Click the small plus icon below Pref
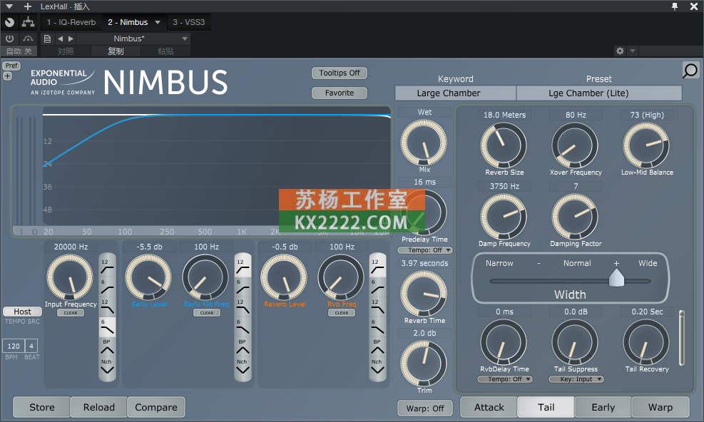The height and width of the screenshot is (422, 704). click(x=8, y=76)
